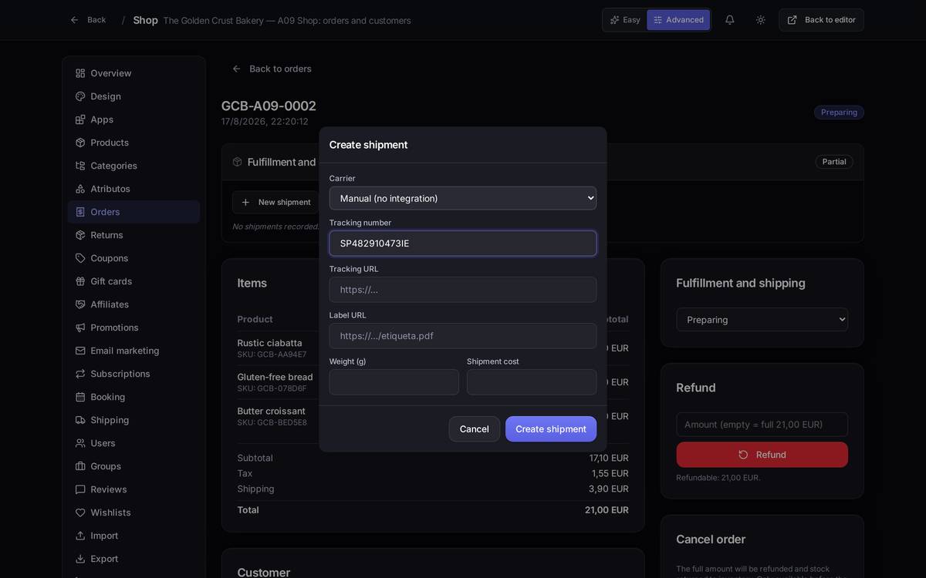Open Orders in the sidebar
The height and width of the screenshot is (578, 926).
133,212
